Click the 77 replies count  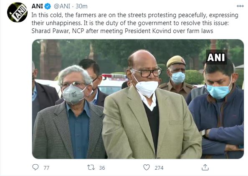tap(46, 168)
